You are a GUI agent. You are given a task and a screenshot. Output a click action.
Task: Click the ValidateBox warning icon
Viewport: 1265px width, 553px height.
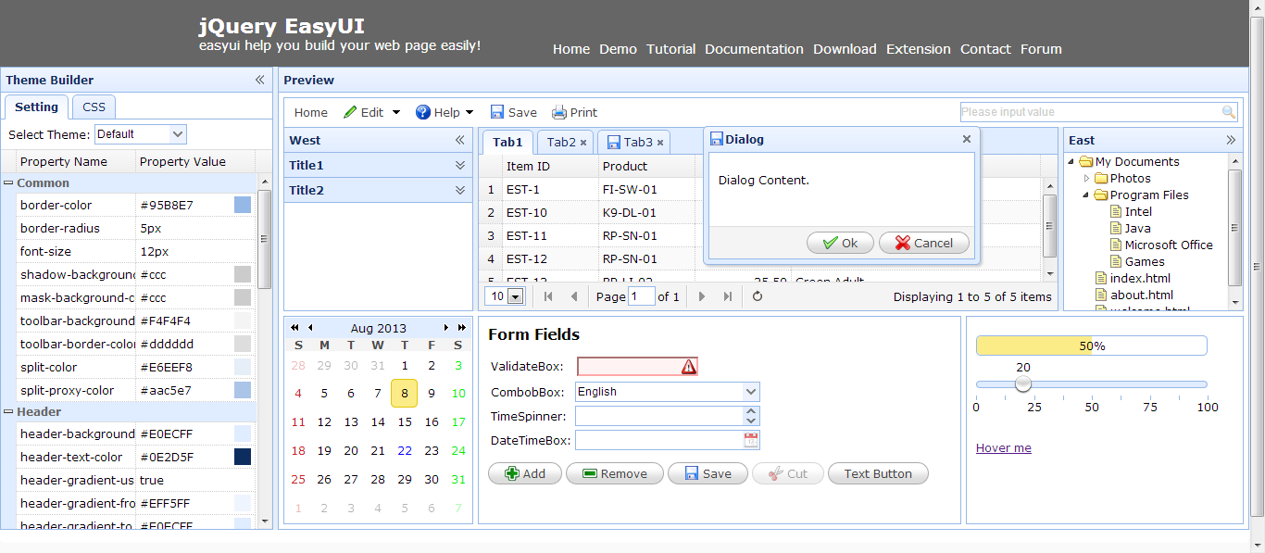689,367
